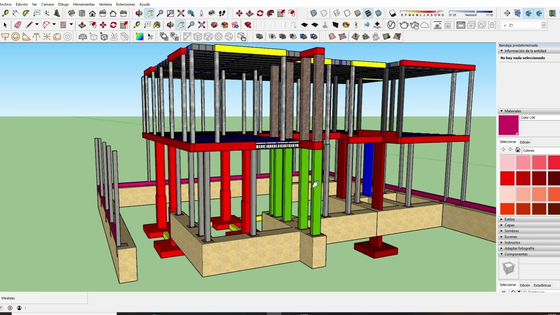Open the Arc tool dropdown arrow
Viewport: 560px width, 315px height.
click(x=54, y=25)
